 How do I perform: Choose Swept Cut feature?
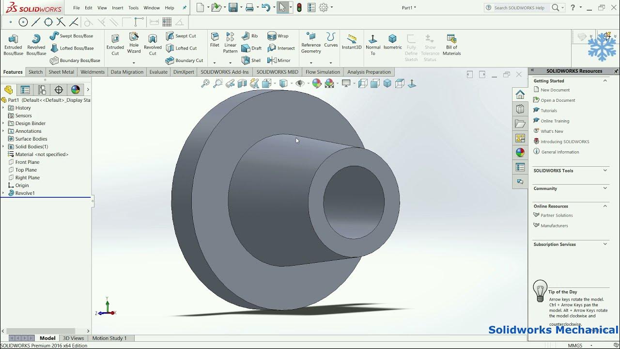(x=181, y=36)
